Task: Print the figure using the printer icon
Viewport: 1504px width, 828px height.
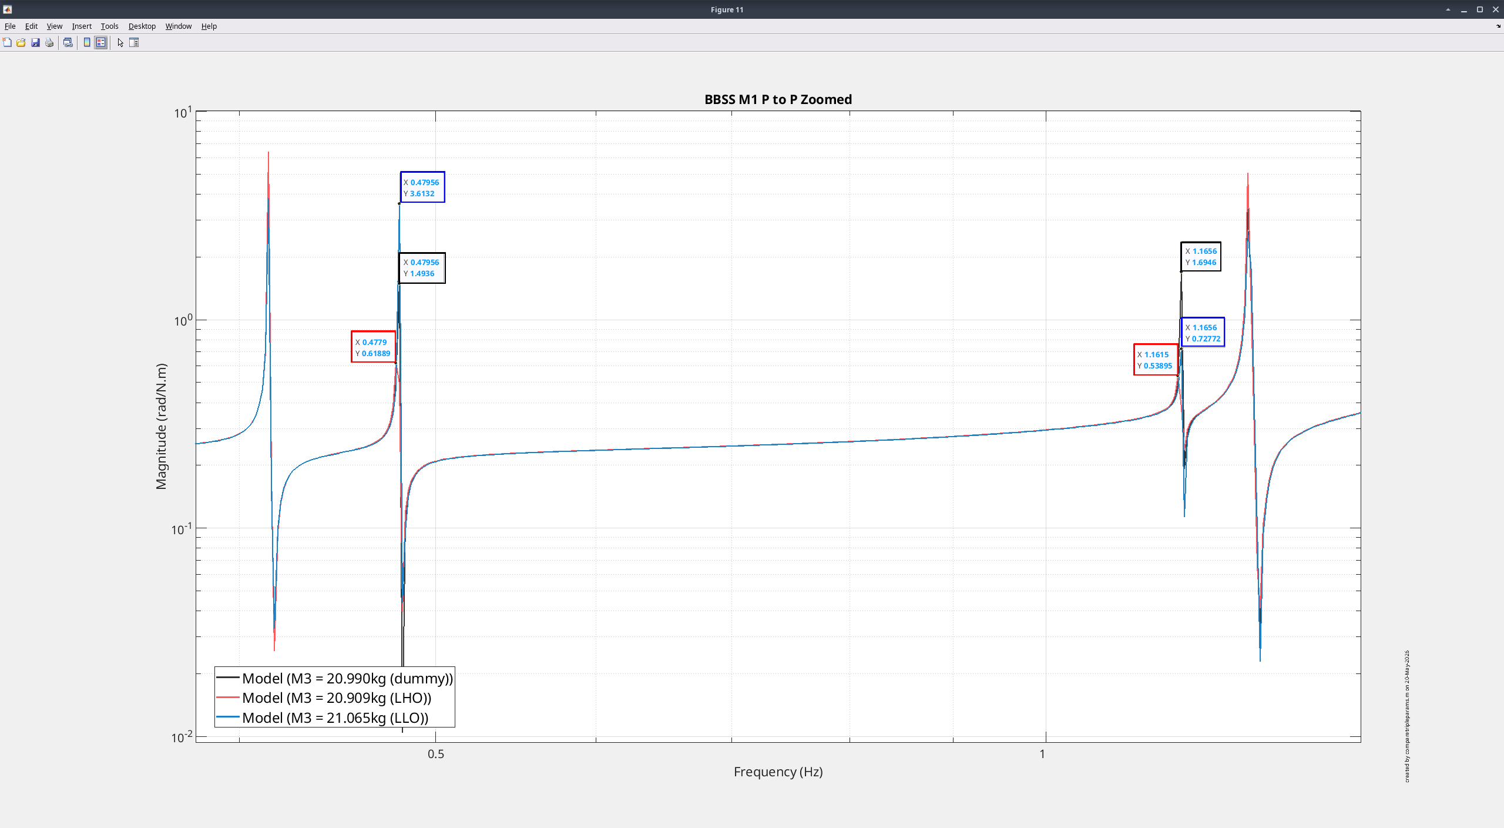Action: pos(49,42)
